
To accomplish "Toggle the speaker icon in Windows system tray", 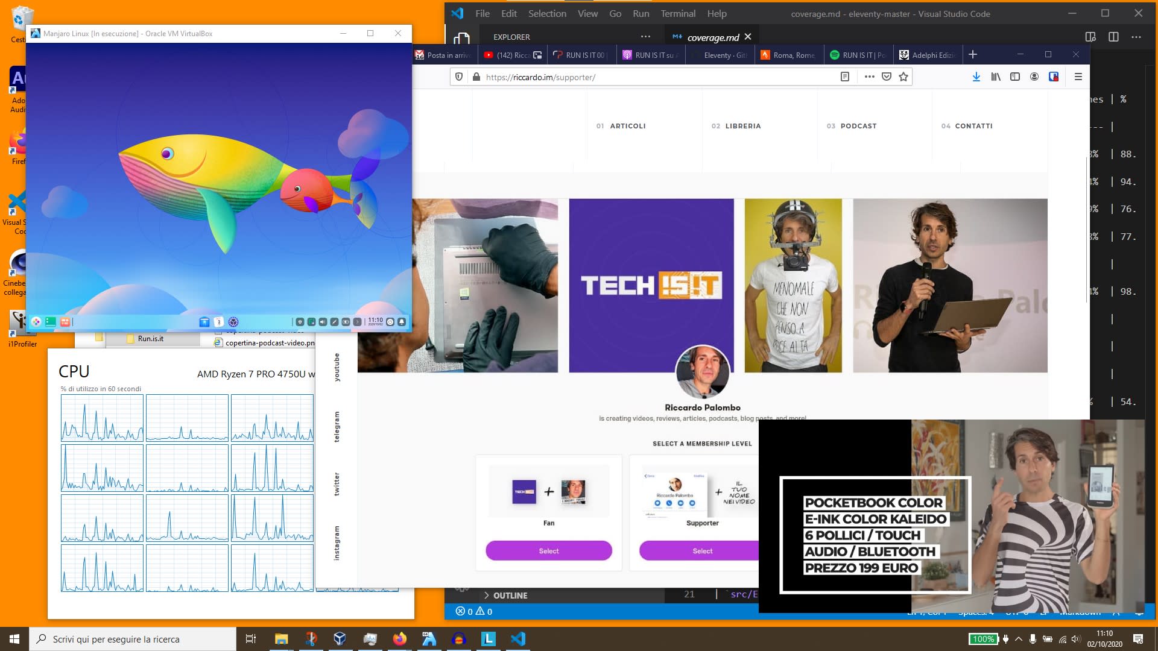I will [x=1076, y=638].
